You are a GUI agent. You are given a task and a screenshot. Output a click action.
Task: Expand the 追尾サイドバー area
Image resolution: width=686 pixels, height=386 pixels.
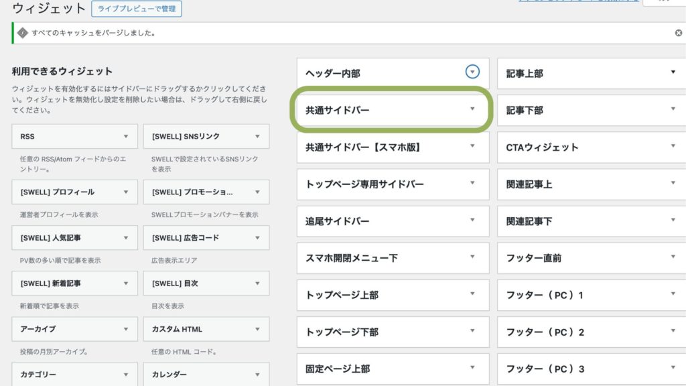coord(472,221)
